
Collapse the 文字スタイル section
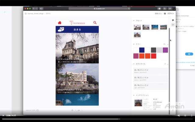coord(134,64)
